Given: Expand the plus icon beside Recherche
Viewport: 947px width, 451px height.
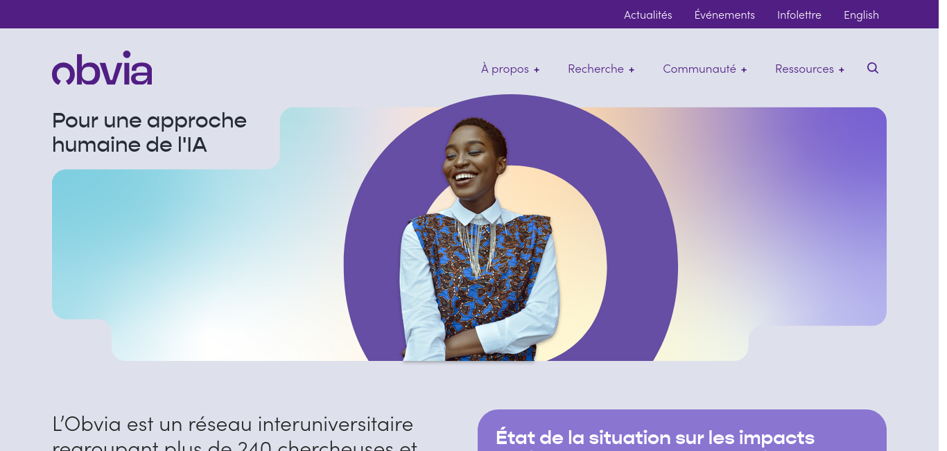Looking at the screenshot, I should click(x=632, y=70).
